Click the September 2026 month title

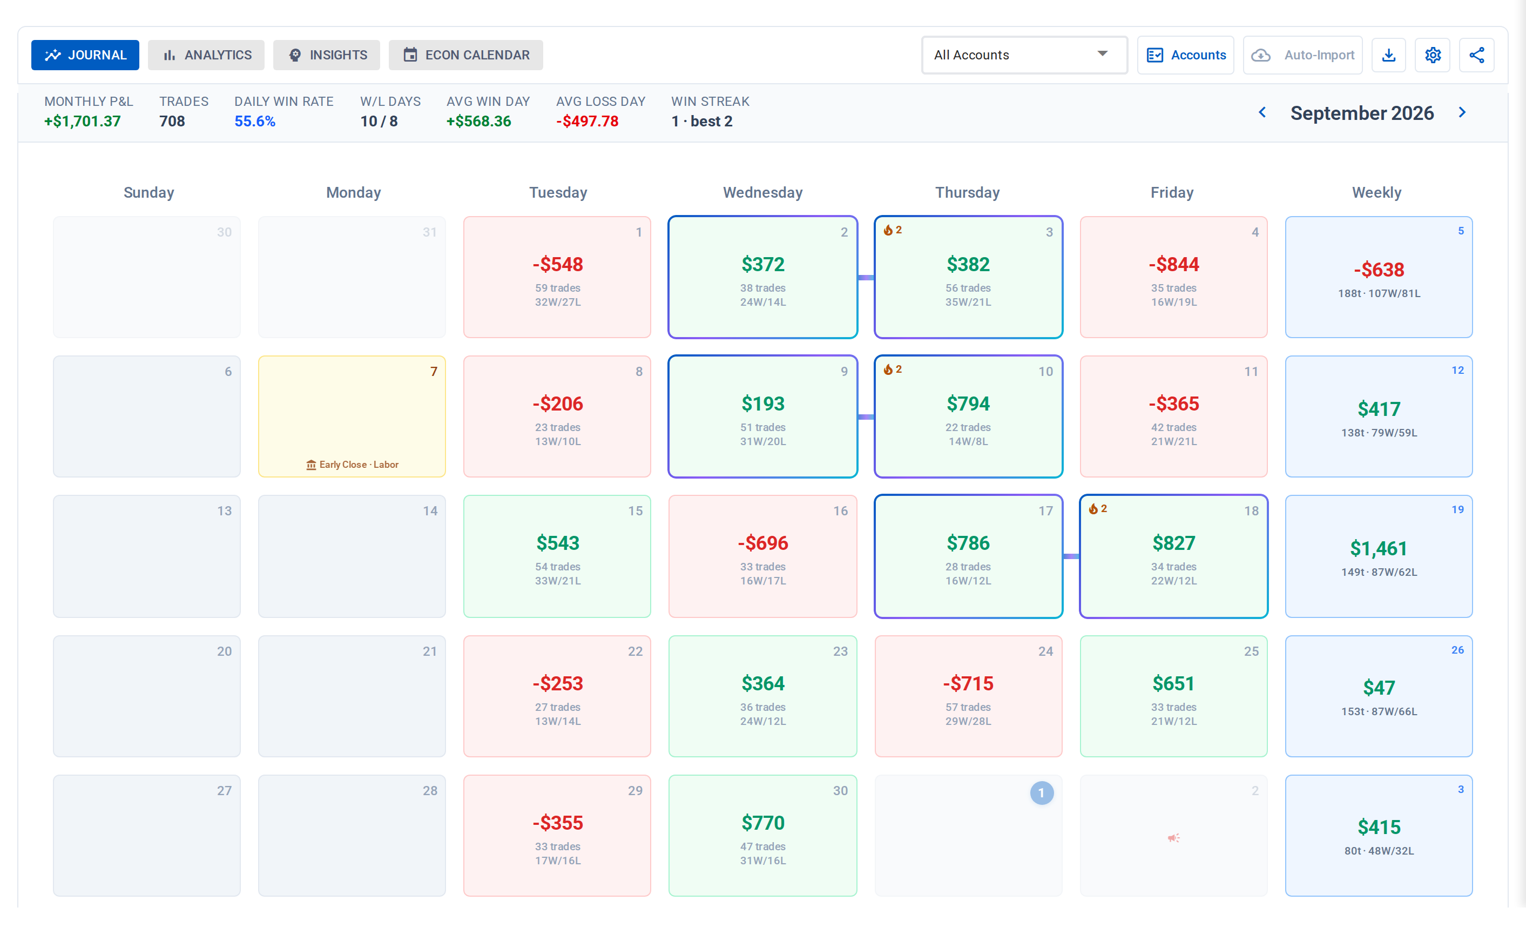[1362, 113]
